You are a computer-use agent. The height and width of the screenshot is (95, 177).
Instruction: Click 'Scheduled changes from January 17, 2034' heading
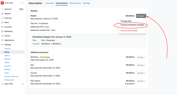52,37
